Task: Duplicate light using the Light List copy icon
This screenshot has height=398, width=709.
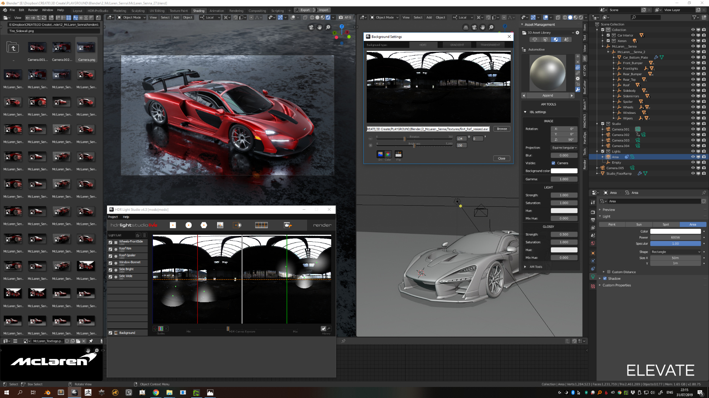Action: pos(138,235)
